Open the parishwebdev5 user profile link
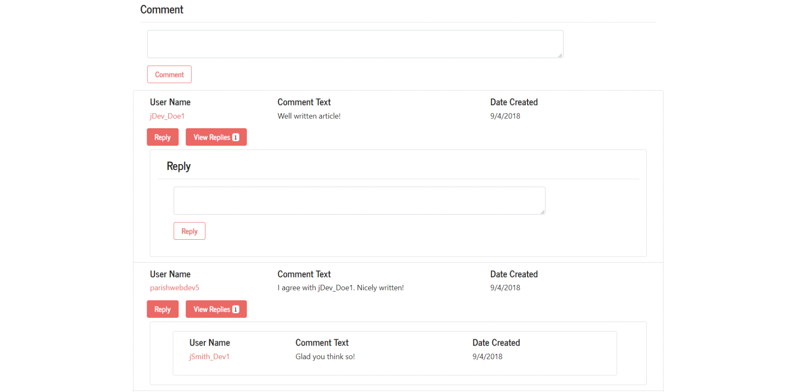Screen dimensions: 796x392 (174, 288)
